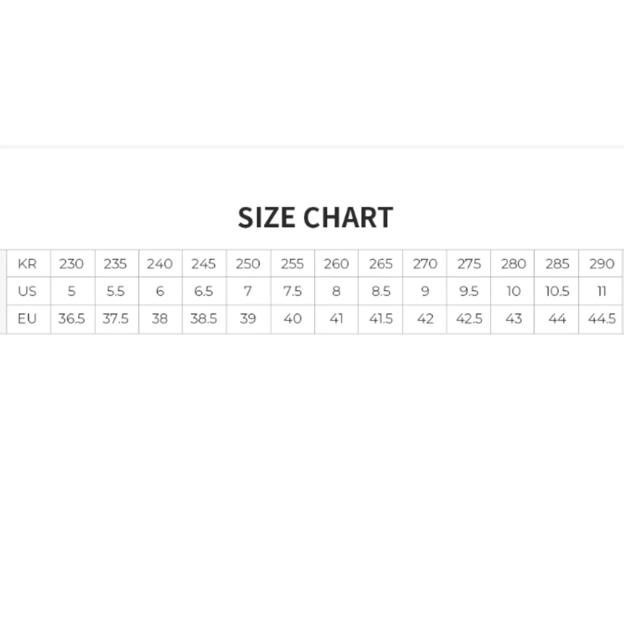Click the EU 42.5 cell
The width and height of the screenshot is (624, 624).
(x=469, y=319)
